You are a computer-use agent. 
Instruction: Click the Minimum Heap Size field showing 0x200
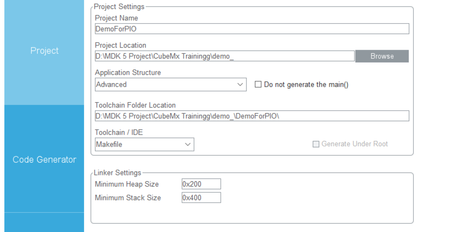201,184
